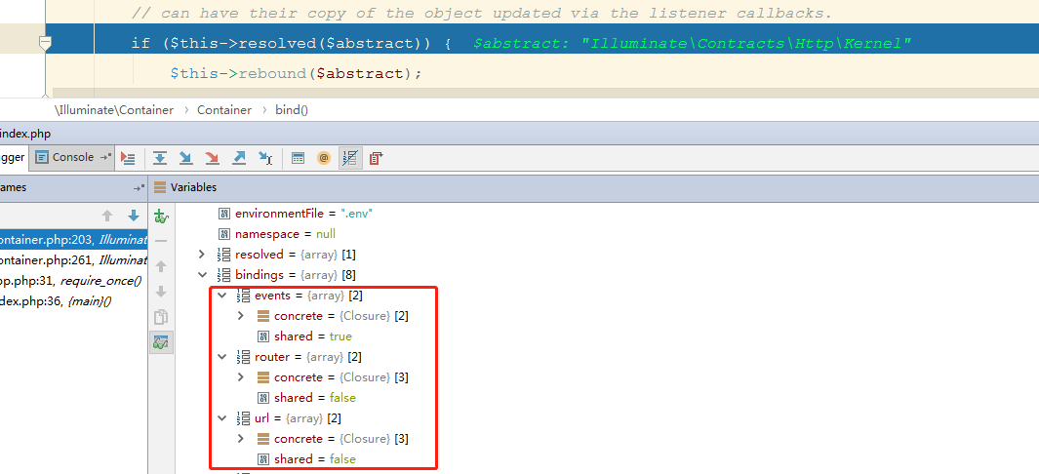Click the router = {array} [2] label
Image resolution: width=1039 pixels, height=474 pixels.
tap(308, 357)
